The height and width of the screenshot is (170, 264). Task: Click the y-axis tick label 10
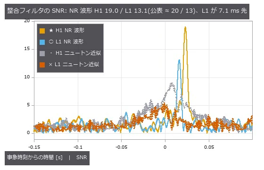click(27, 77)
